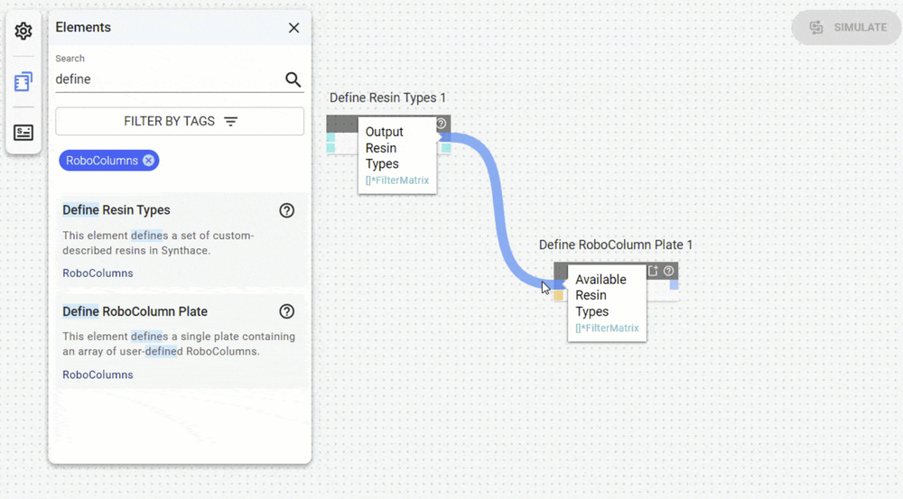Click the Define RoboColumn Plate element description
The image size is (903, 499).
click(x=179, y=344)
